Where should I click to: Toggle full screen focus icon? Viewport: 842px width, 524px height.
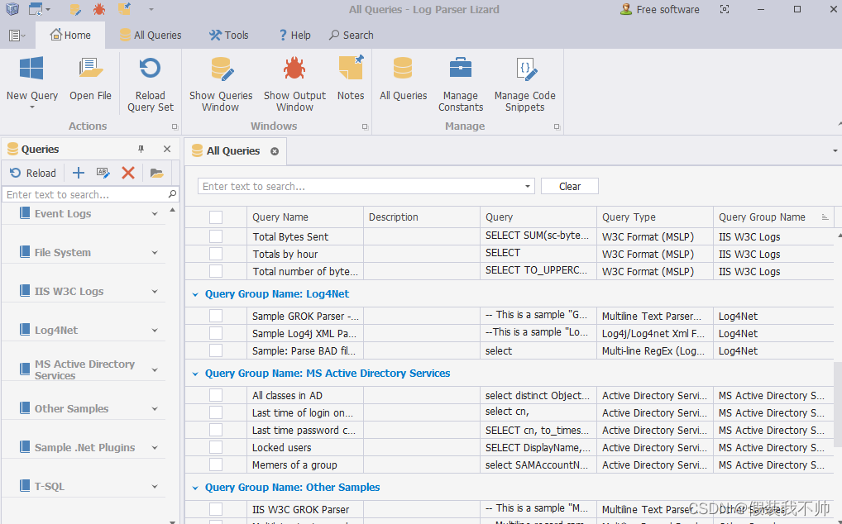[725, 9]
